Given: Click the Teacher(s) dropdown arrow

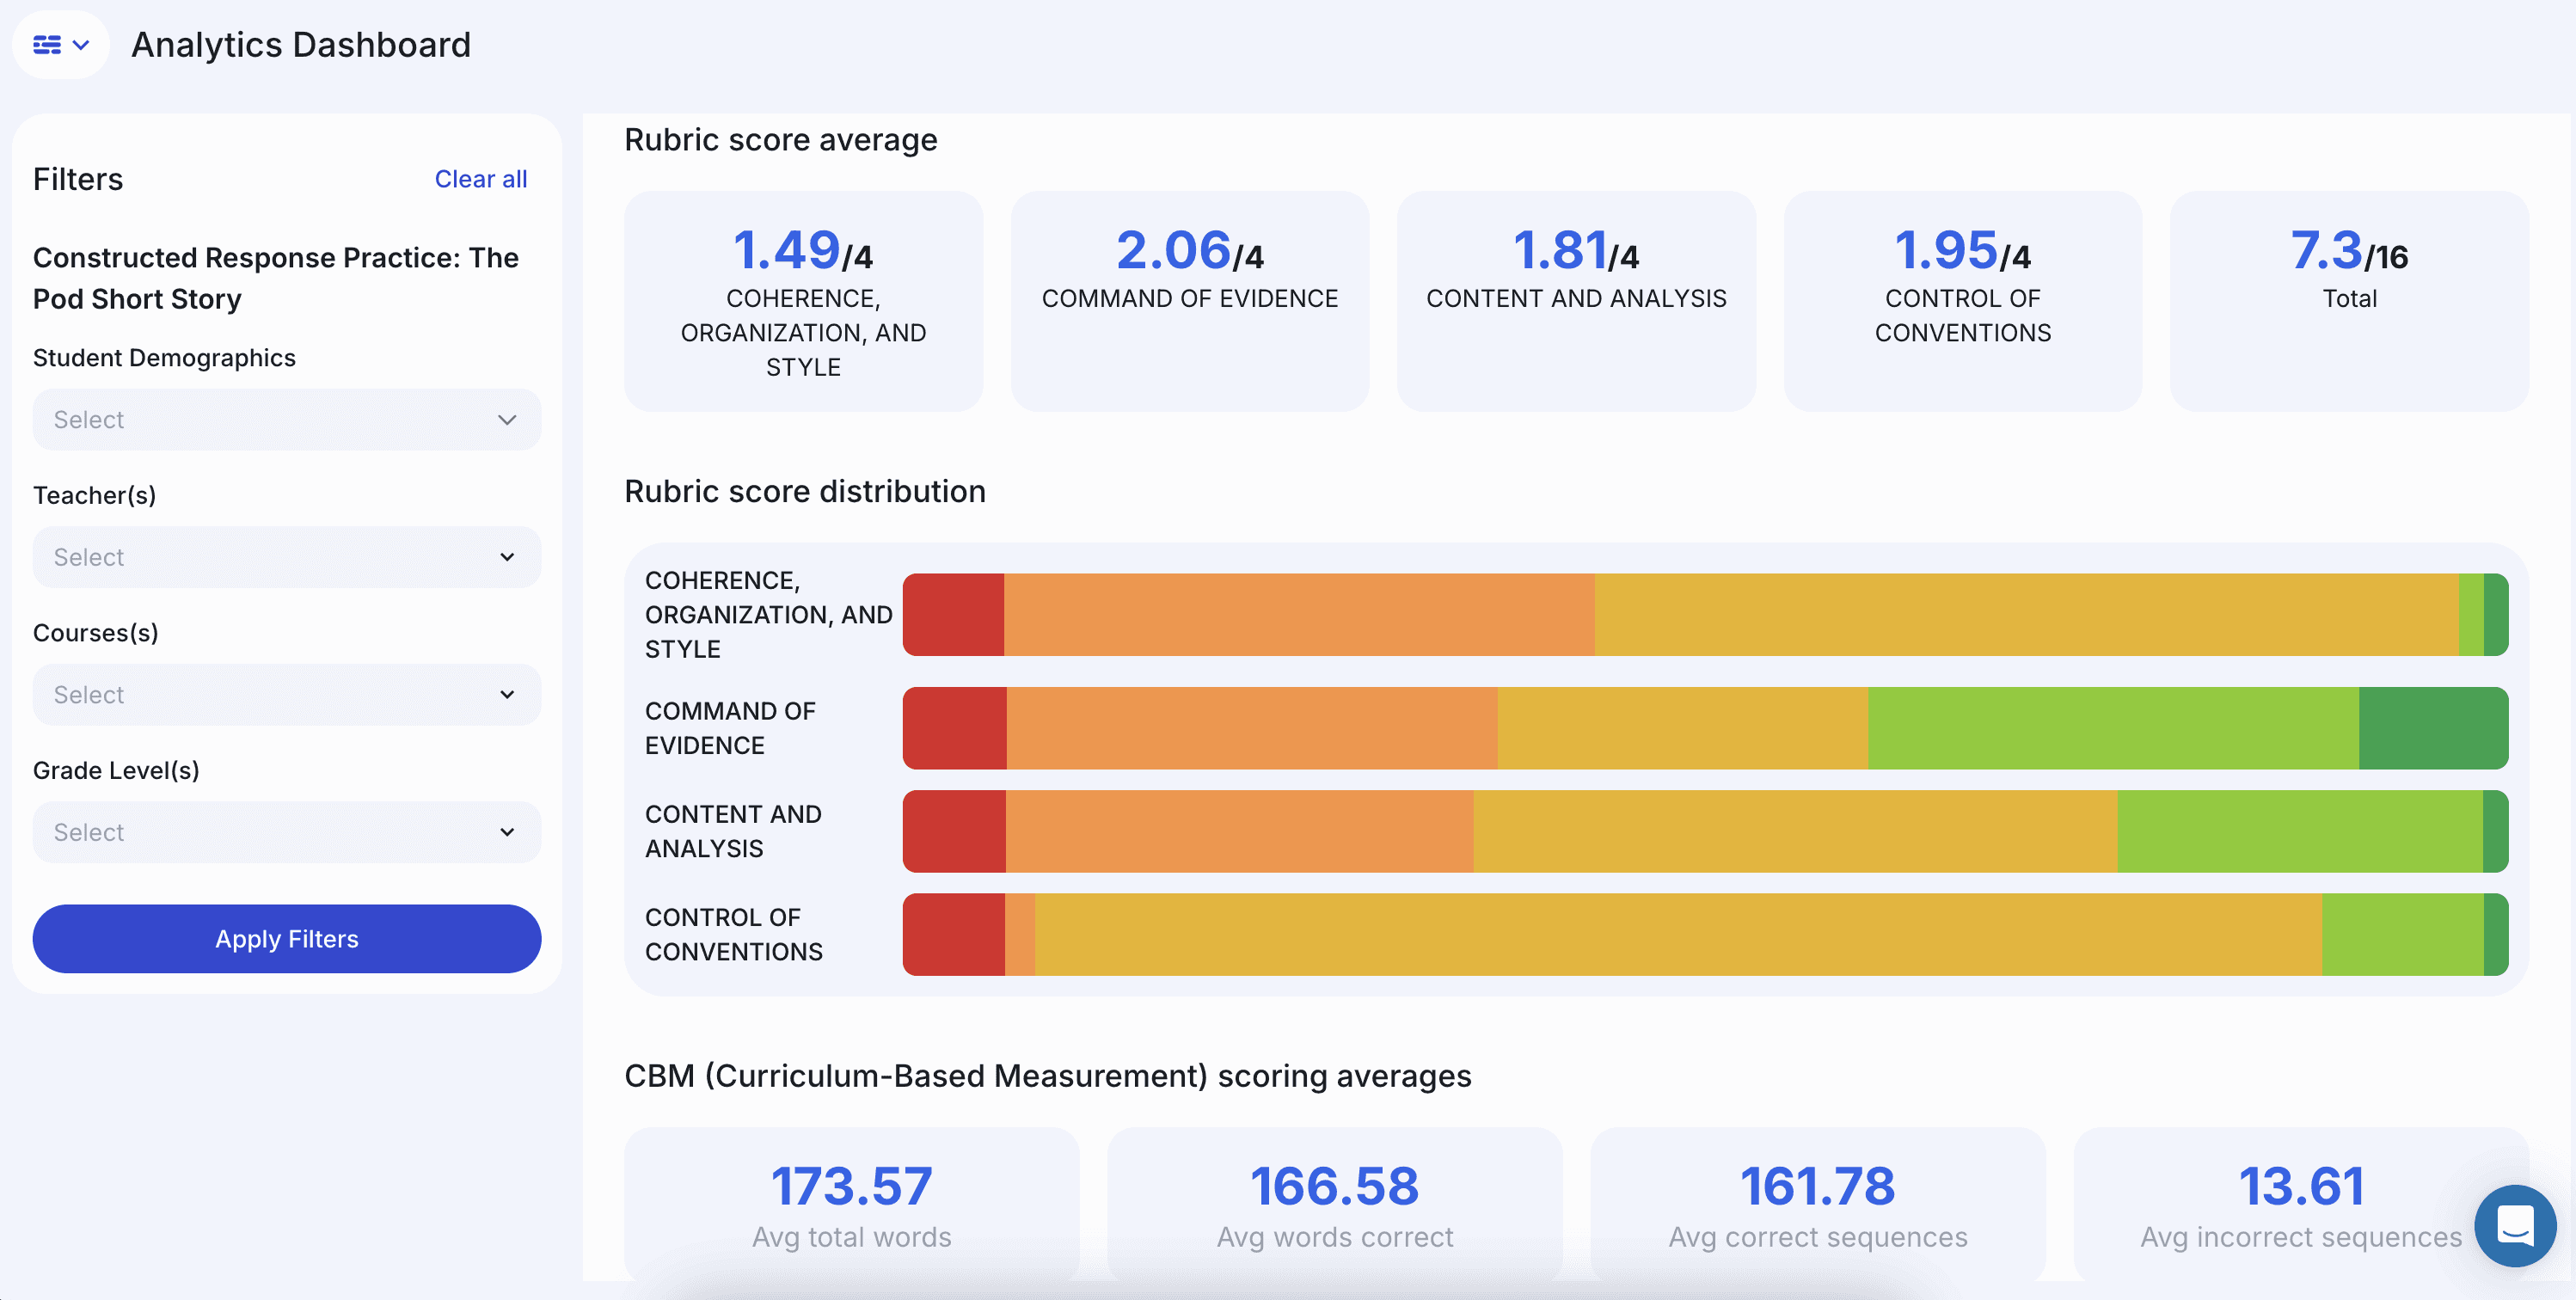Looking at the screenshot, I should pos(507,557).
